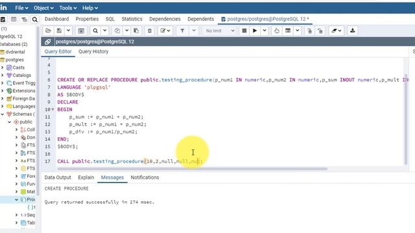This screenshot has width=415, height=233.
Task: Expand the Foreign Data Wrappers node
Action: coord(3,98)
